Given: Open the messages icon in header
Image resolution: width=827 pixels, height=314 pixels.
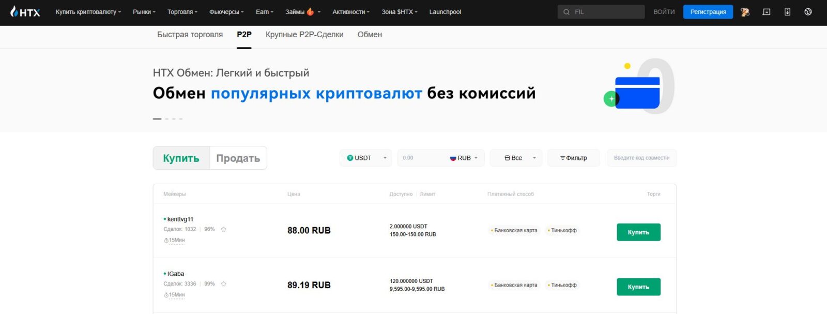Looking at the screenshot, I should [767, 12].
